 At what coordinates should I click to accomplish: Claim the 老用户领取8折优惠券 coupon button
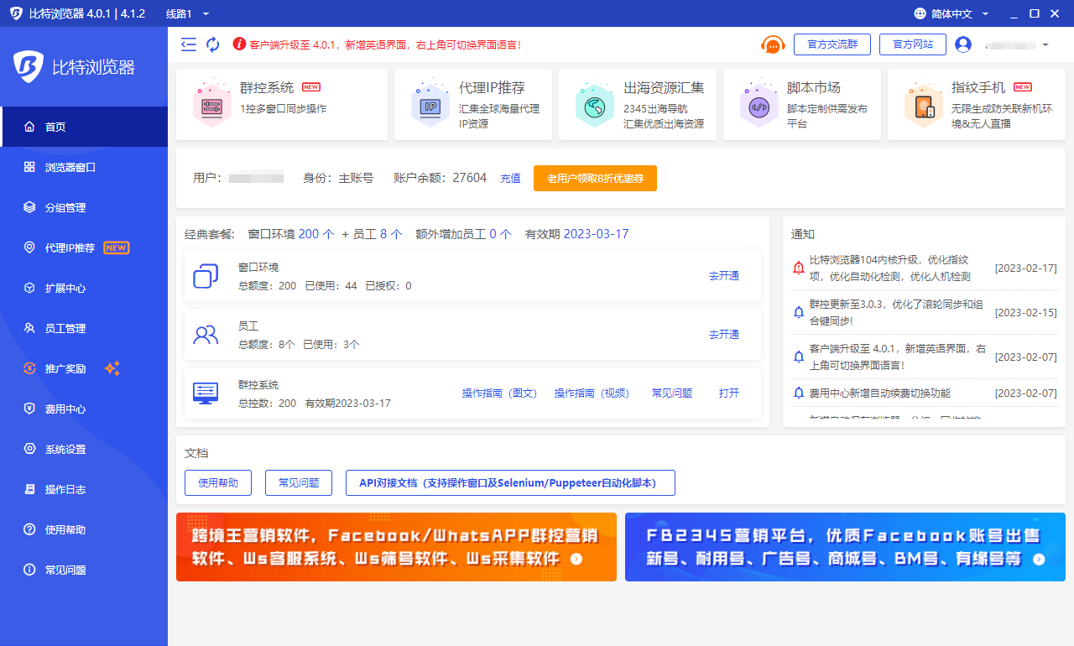pyautogui.click(x=595, y=179)
